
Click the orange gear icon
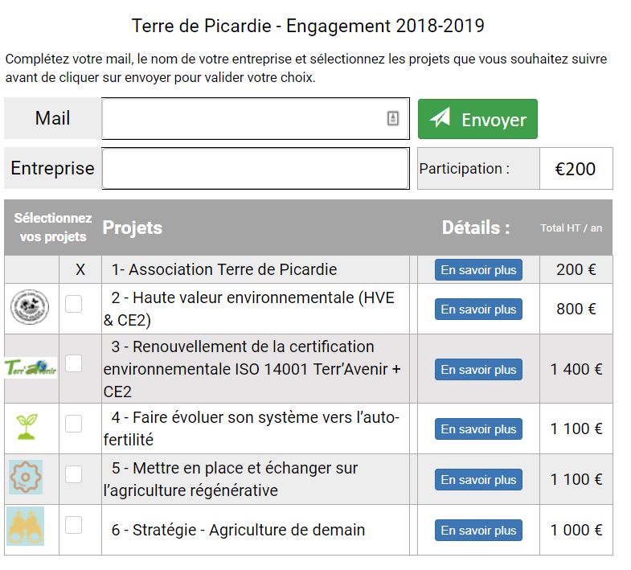(x=26, y=478)
